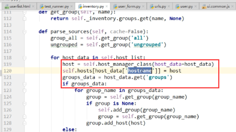Switch to the user.py tab

(x=186, y=6)
